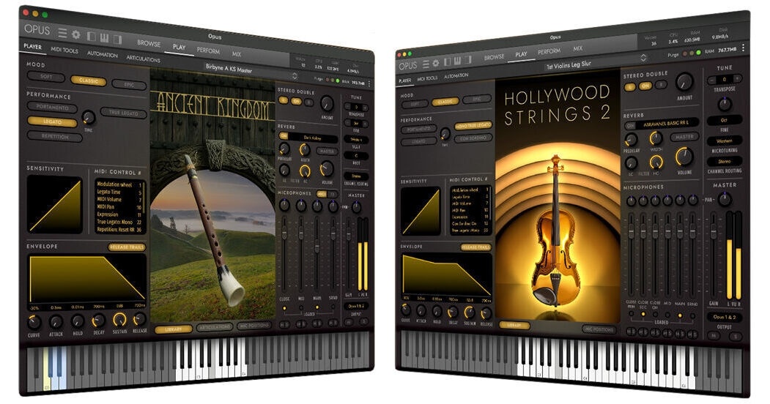Screen dimensions: 770x404
Task: Toggle Stereo Double ON in Hollywood Strings window
Action: click(645, 86)
